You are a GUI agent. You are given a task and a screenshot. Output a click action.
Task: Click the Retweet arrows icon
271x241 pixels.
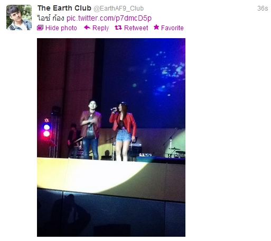(118, 28)
